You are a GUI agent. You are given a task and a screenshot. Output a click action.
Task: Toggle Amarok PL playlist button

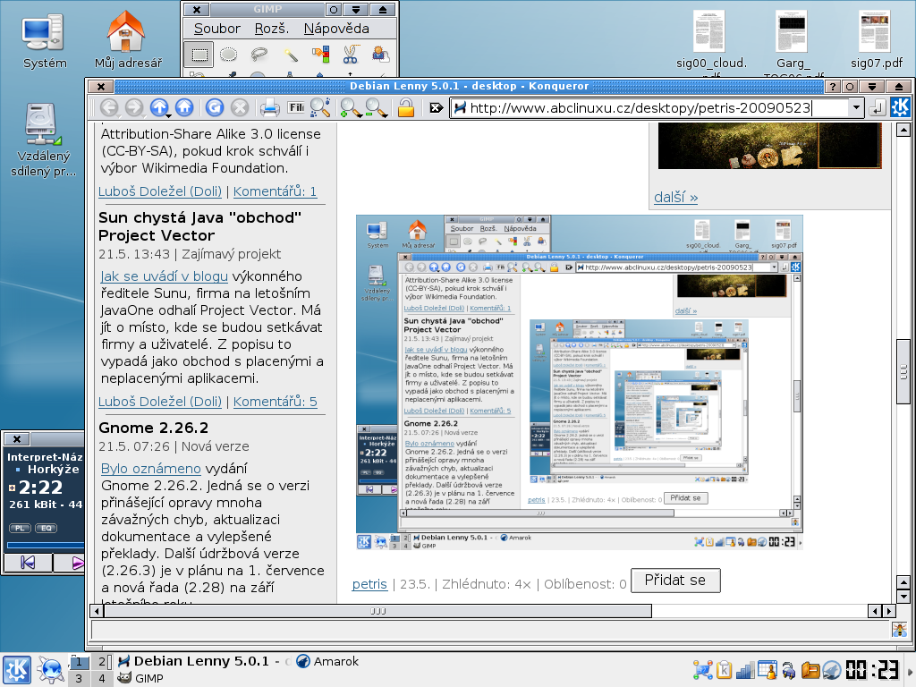[x=20, y=528]
